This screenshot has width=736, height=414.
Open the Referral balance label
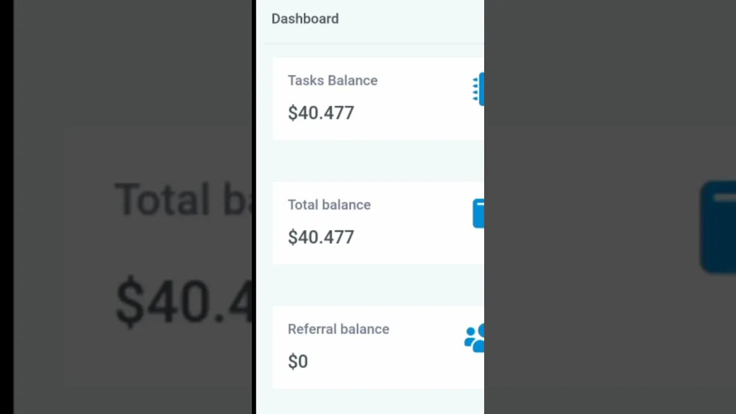point(338,329)
